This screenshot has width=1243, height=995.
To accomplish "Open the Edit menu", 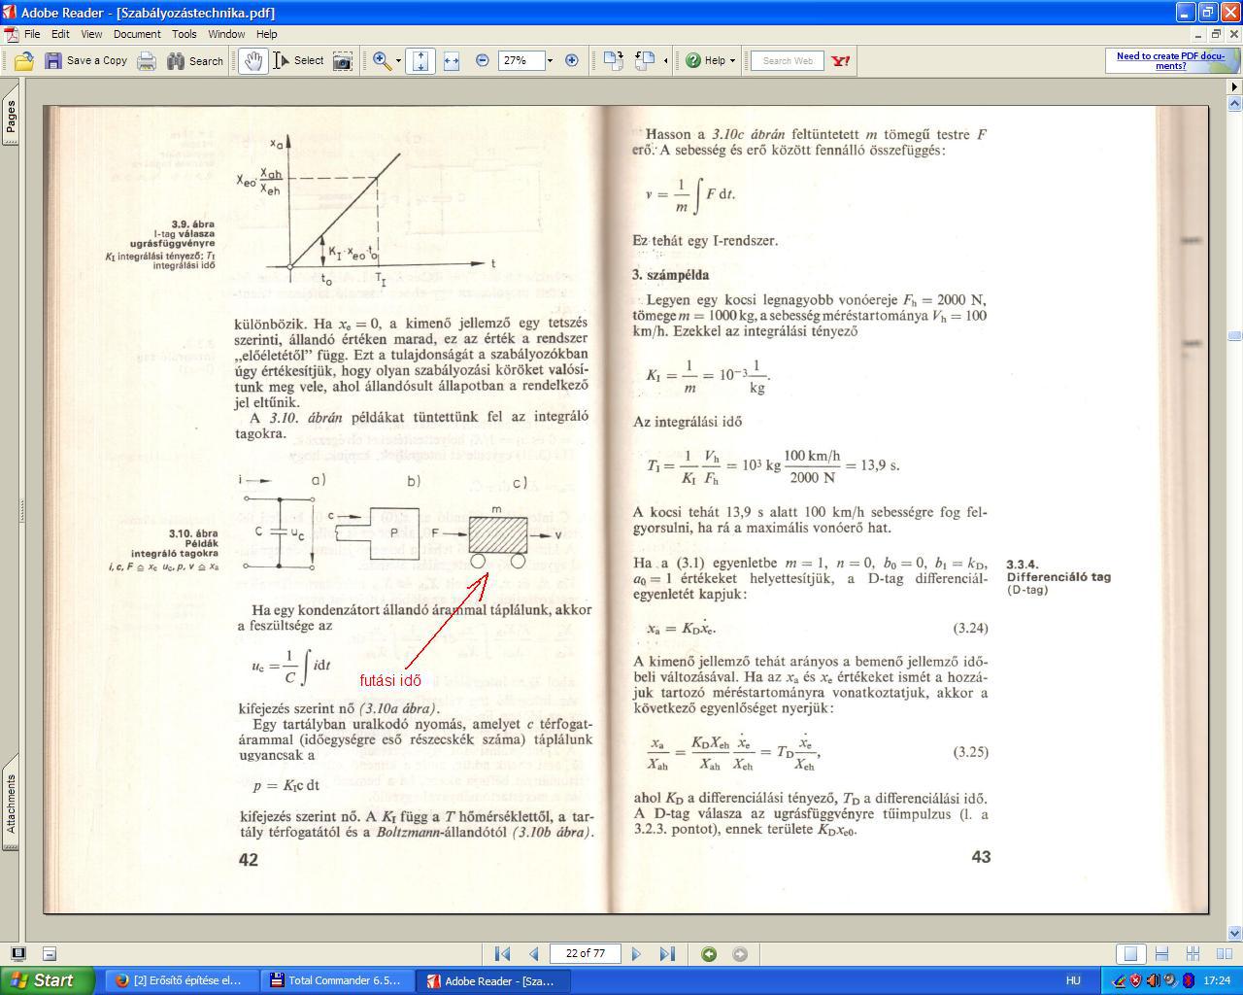I will 60,34.
